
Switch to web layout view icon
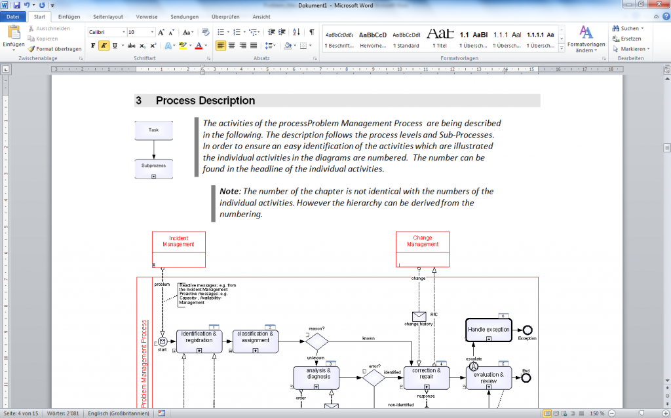(x=564, y=413)
